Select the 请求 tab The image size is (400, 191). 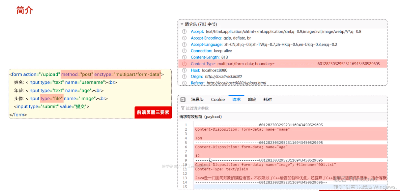point(236,100)
